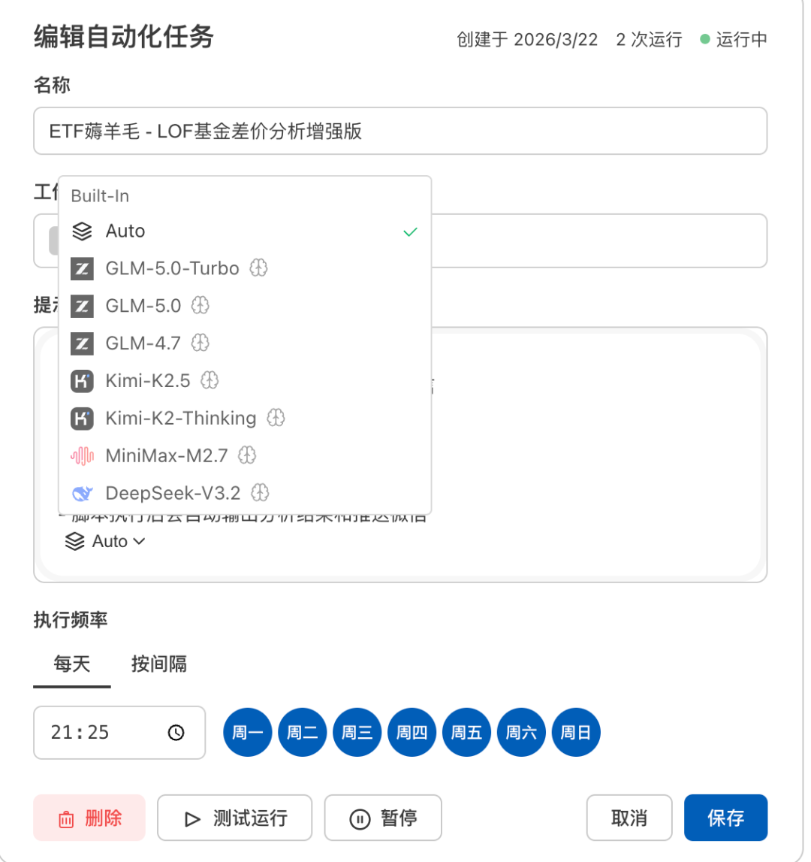This screenshot has height=862, width=811.
Task: Switch to the 按间隔 interval tab
Action: [x=159, y=664]
